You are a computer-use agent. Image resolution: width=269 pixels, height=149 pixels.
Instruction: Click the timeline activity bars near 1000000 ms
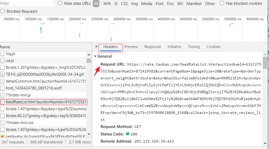coord(41,30)
